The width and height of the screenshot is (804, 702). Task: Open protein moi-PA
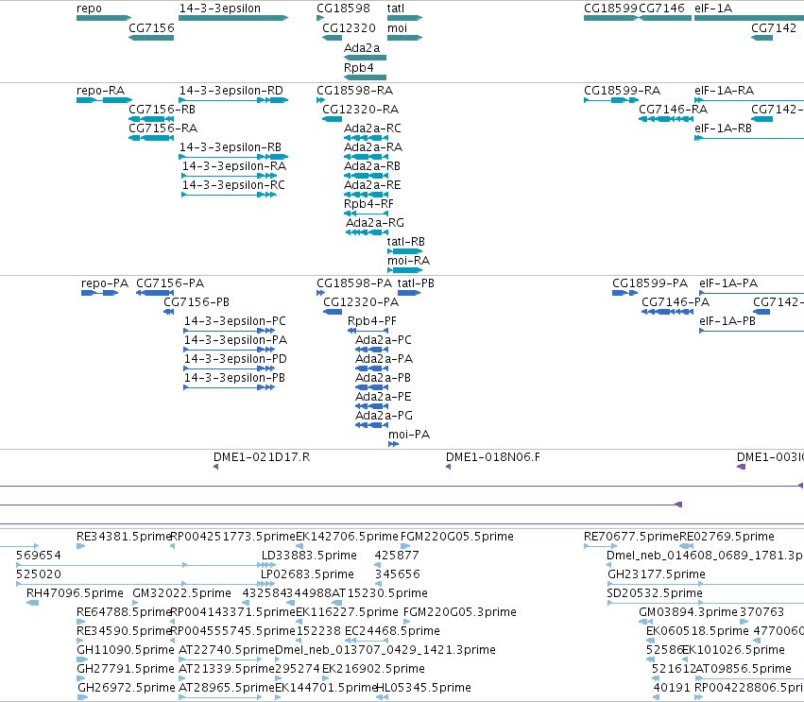(393, 444)
